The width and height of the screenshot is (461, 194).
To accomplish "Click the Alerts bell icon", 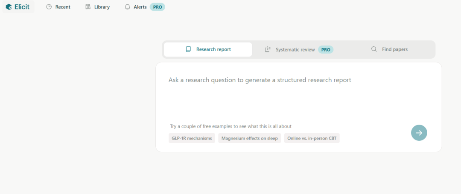I will point(127,7).
